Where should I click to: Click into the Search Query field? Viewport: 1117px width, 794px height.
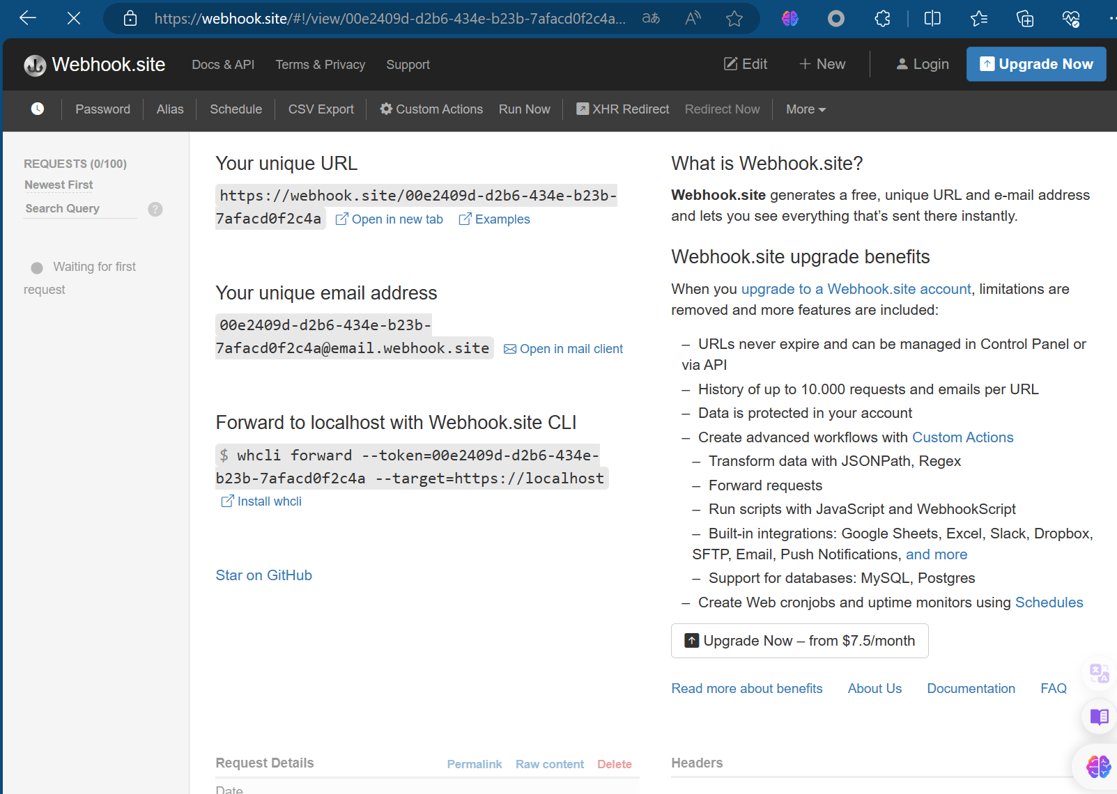[x=79, y=209]
